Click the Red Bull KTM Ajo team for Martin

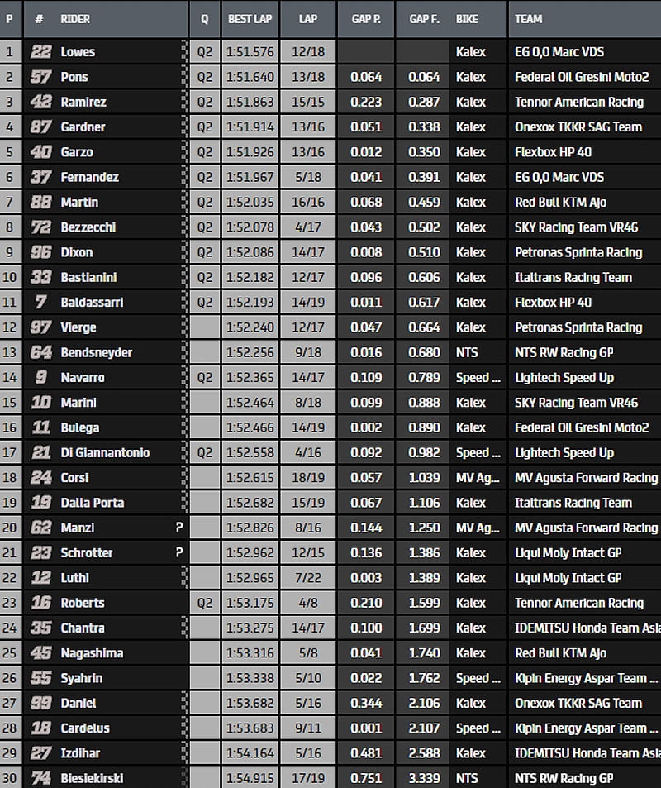pos(560,202)
